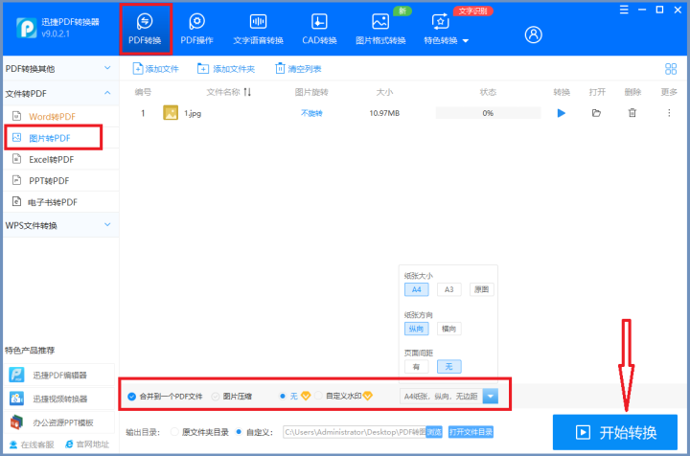Viewport: 690px width, 456px height.
Task: Click 在线客服 support link
Action: (x=32, y=445)
